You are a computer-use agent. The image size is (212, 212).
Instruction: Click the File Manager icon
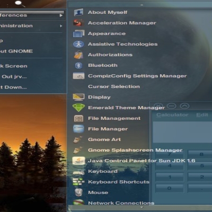pos(78,129)
